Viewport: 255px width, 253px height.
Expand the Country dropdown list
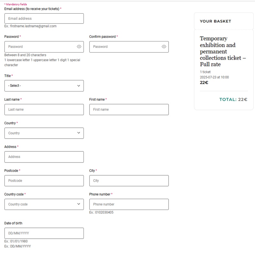pyautogui.click(x=44, y=133)
